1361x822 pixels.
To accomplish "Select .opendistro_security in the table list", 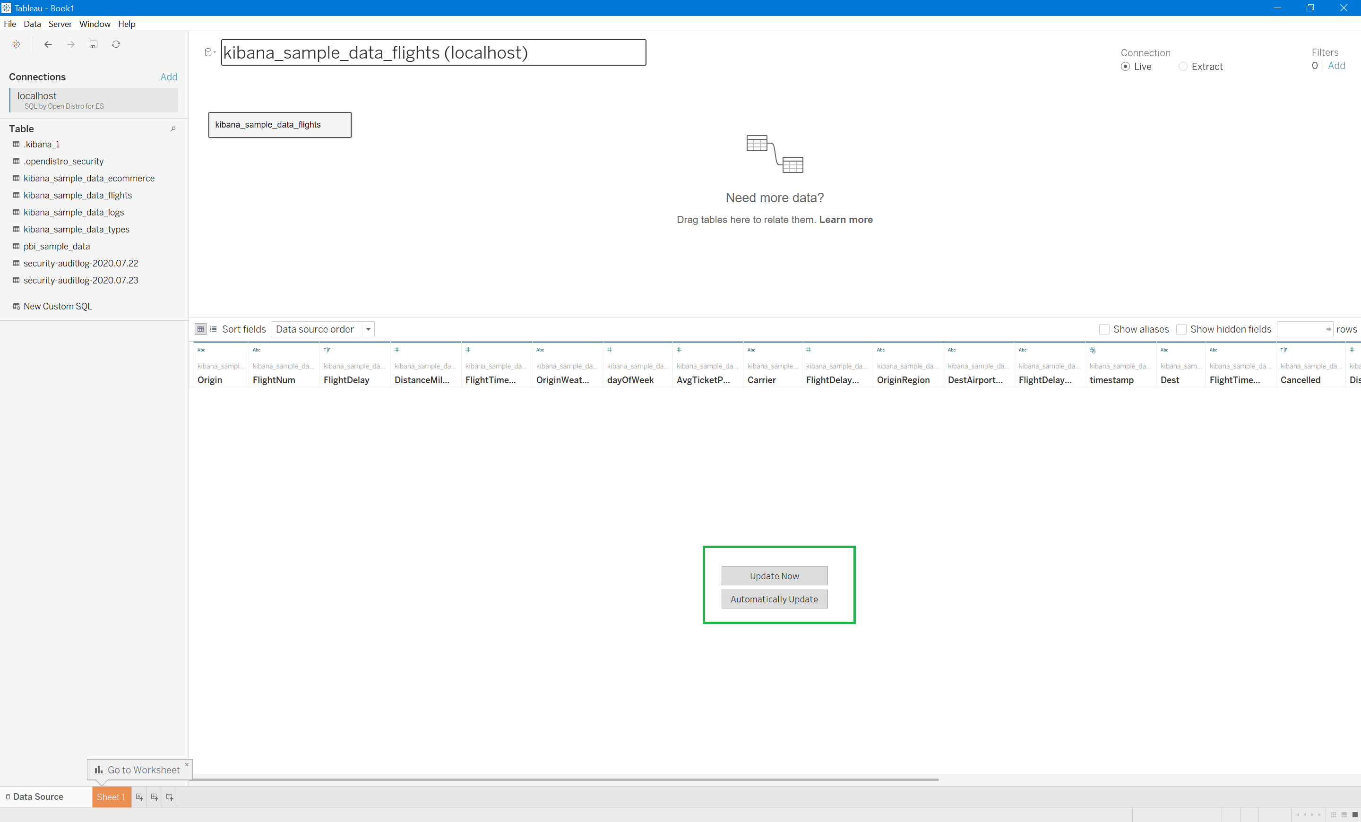I will coord(63,161).
